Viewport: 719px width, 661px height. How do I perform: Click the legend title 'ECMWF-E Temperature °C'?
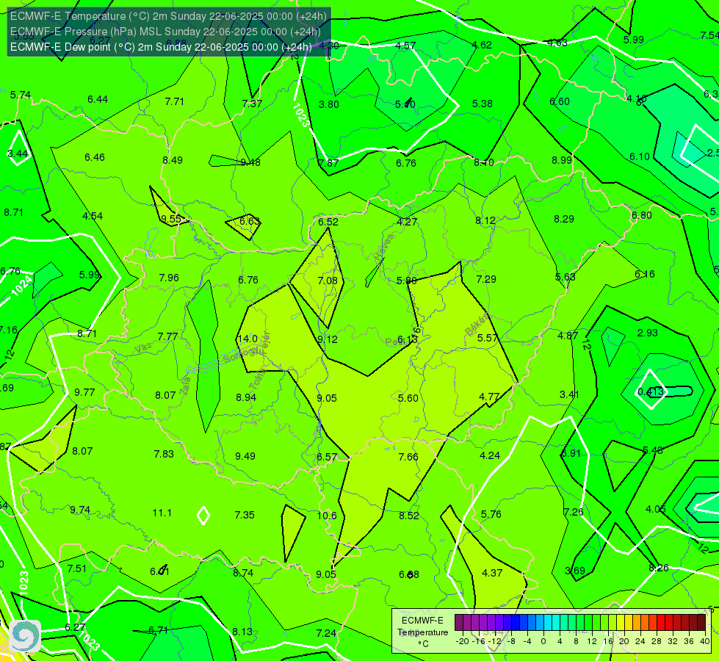point(422,632)
